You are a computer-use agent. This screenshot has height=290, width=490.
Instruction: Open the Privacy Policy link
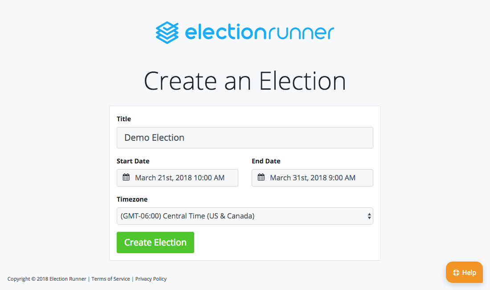[x=151, y=279]
